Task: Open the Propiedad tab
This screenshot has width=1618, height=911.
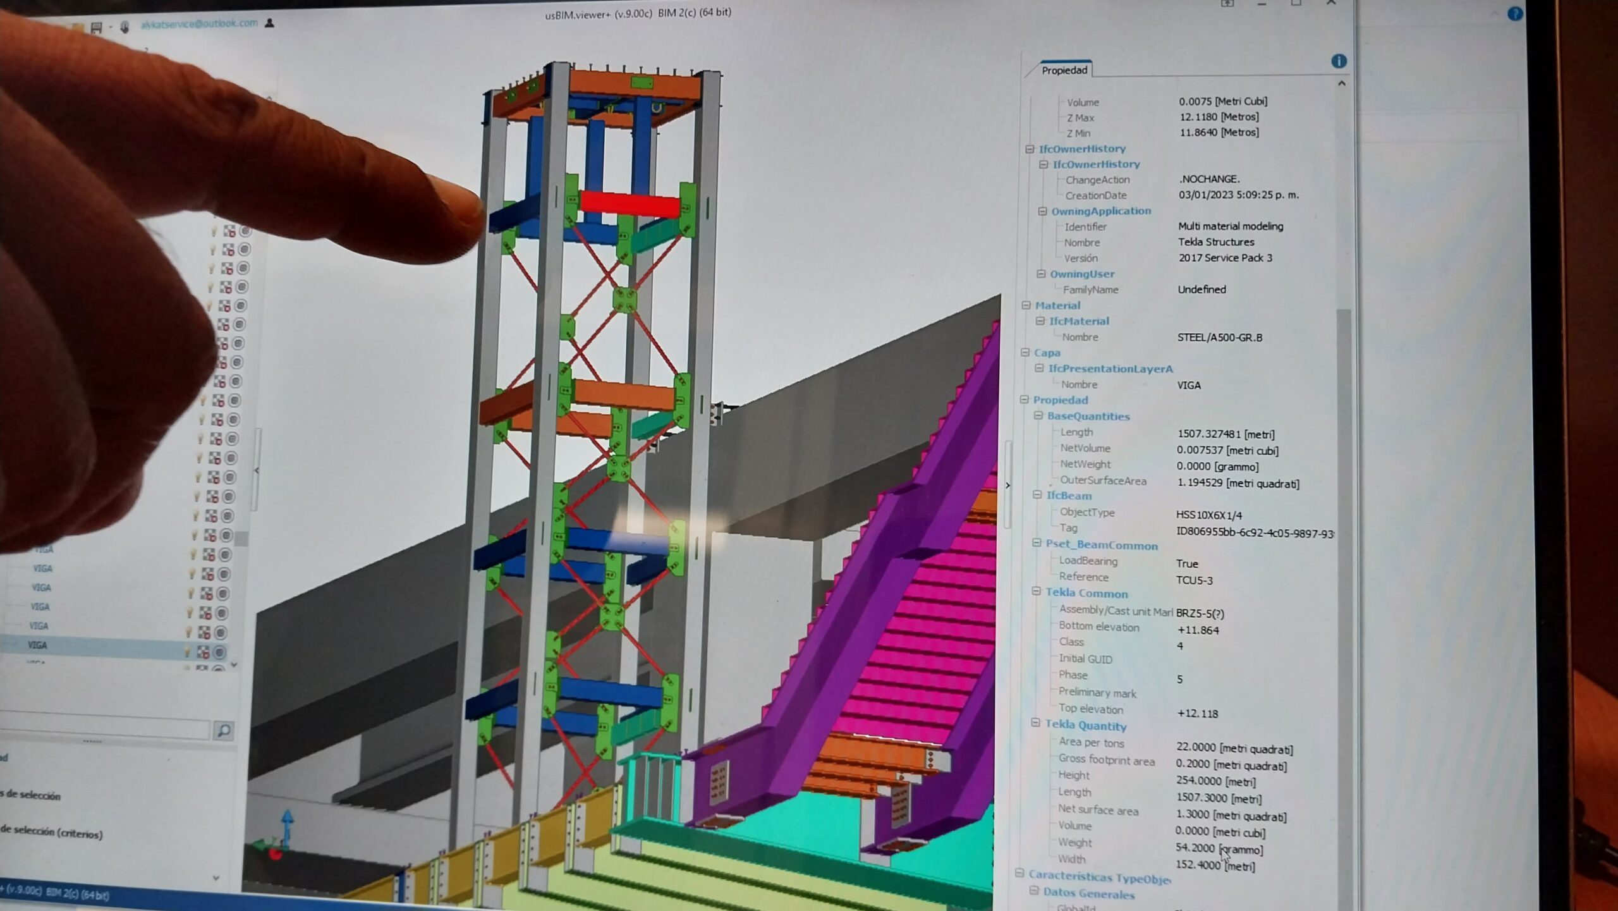Action: pos(1064,70)
